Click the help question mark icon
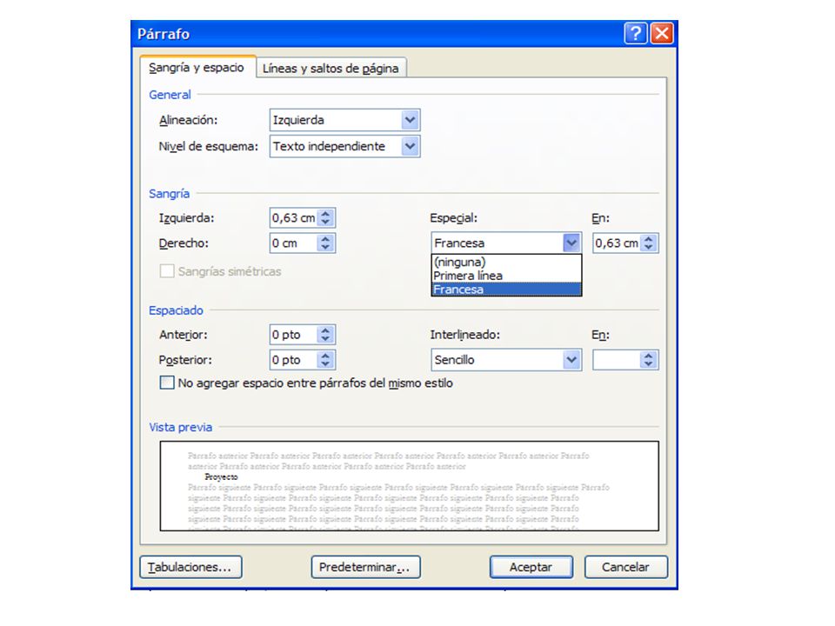Viewport: 835px width, 626px height. coord(635,34)
